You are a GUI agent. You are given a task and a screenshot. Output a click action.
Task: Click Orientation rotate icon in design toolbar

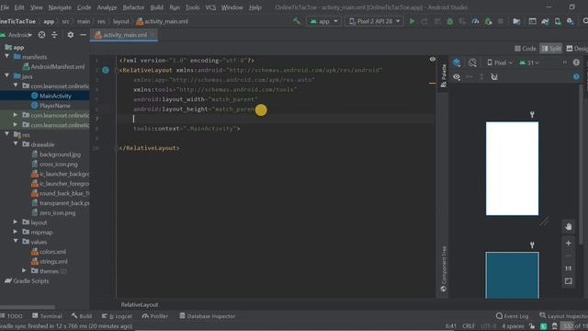click(472, 63)
